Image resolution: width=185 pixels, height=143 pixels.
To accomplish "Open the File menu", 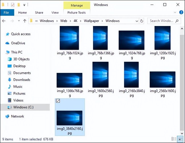I will click(7, 13).
